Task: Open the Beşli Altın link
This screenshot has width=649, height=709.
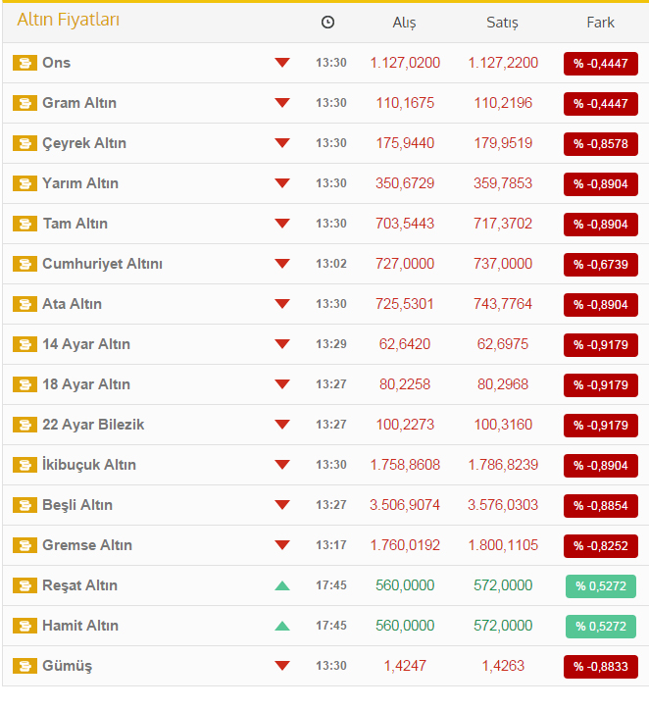Action: pos(77,506)
